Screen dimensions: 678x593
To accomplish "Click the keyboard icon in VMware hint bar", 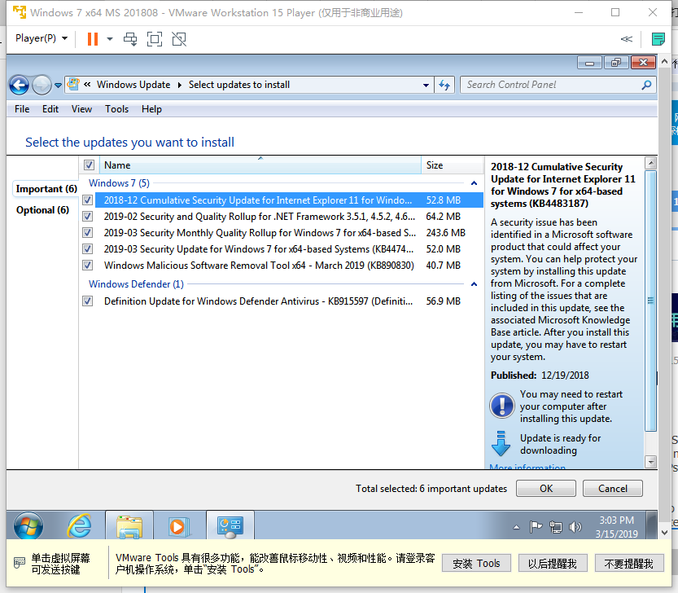I will click(20, 563).
